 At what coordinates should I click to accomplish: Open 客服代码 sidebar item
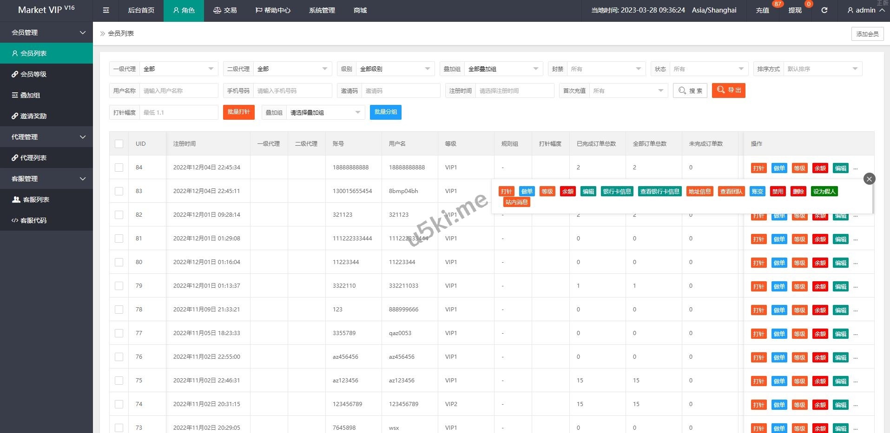(x=33, y=220)
